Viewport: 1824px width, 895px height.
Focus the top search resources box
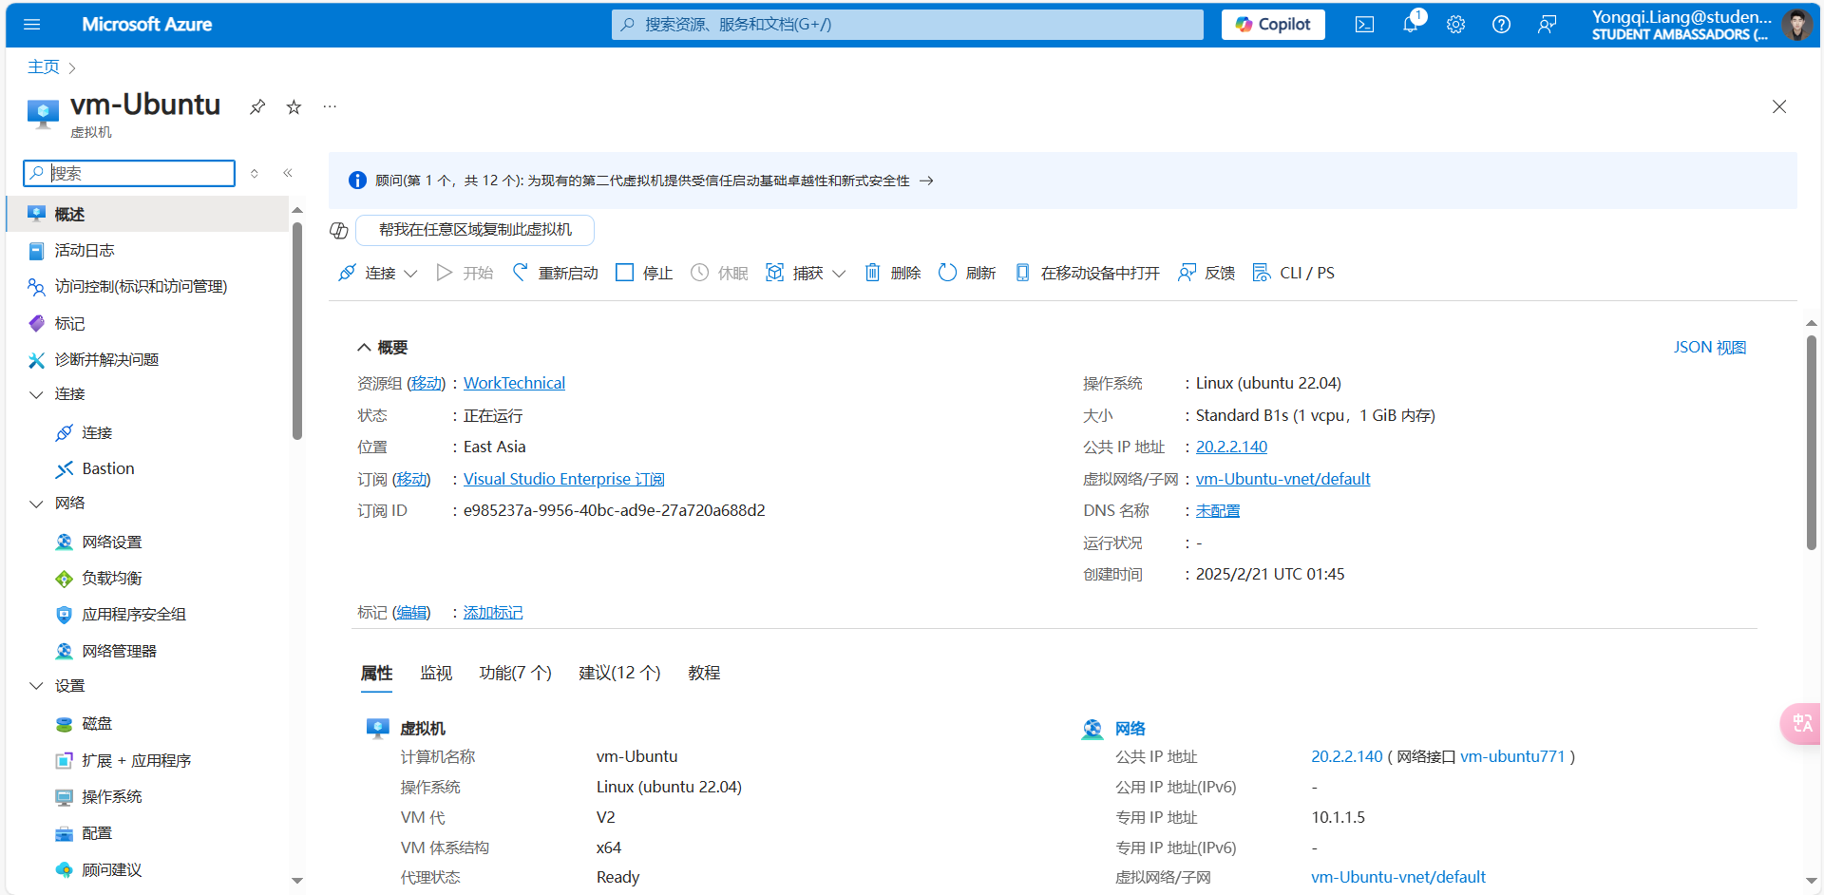(x=907, y=25)
